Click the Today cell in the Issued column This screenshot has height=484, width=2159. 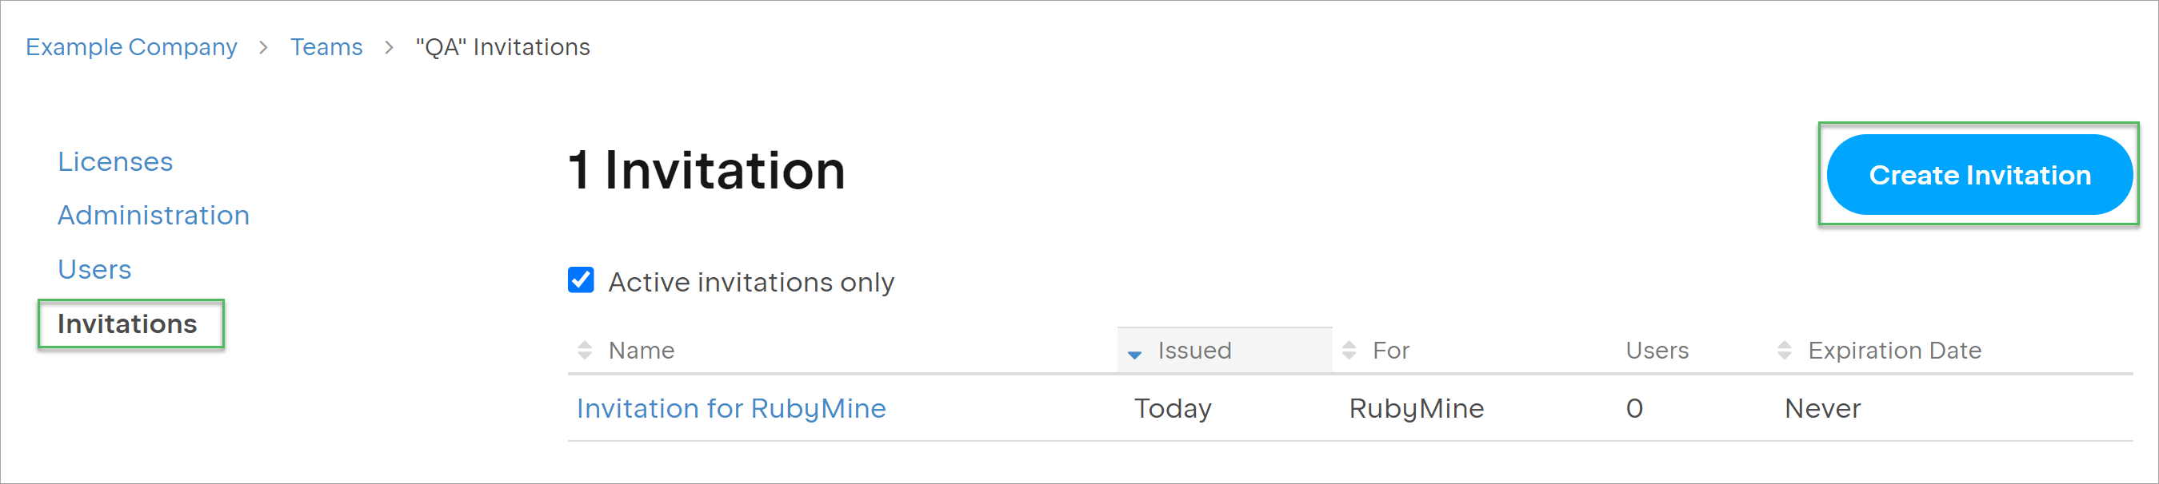[x=1172, y=408]
